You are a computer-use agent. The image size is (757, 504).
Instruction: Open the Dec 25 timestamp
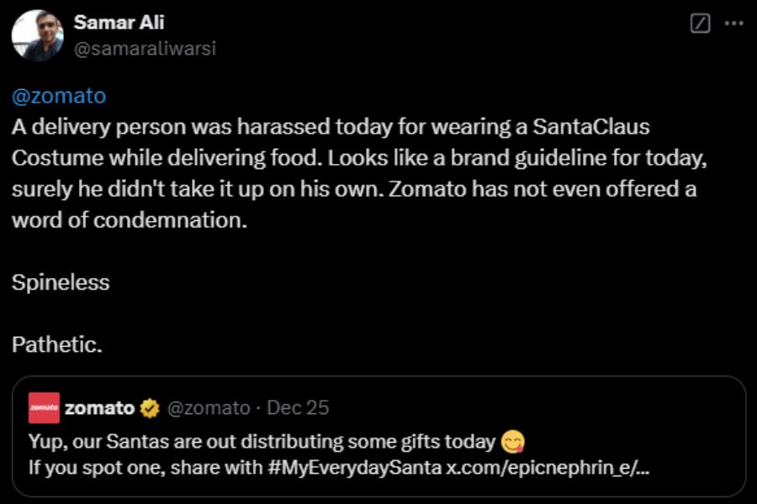(x=298, y=408)
